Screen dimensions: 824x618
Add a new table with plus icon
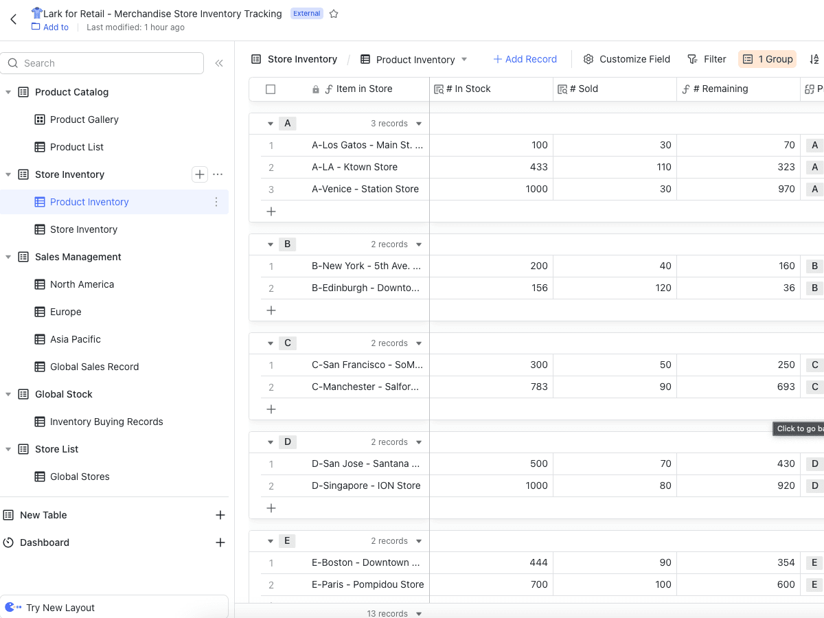point(220,515)
